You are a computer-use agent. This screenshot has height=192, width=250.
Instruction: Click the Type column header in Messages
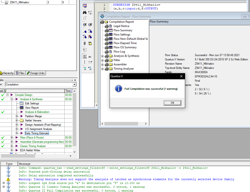9,164
